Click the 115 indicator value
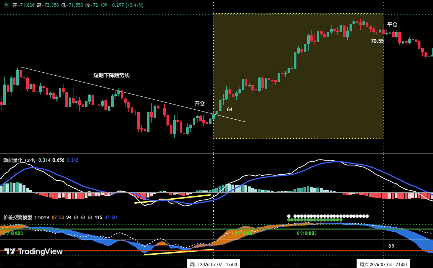 point(98,217)
